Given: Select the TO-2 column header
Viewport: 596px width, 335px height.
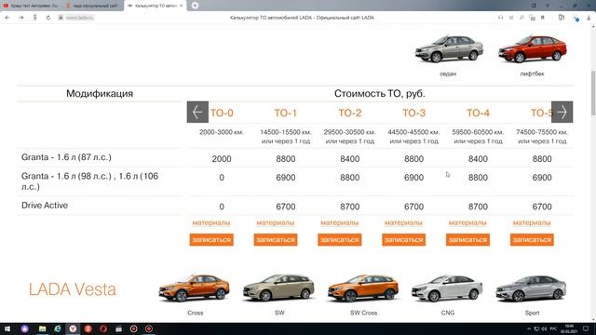Looking at the screenshot, I should (x=350, y=113).
